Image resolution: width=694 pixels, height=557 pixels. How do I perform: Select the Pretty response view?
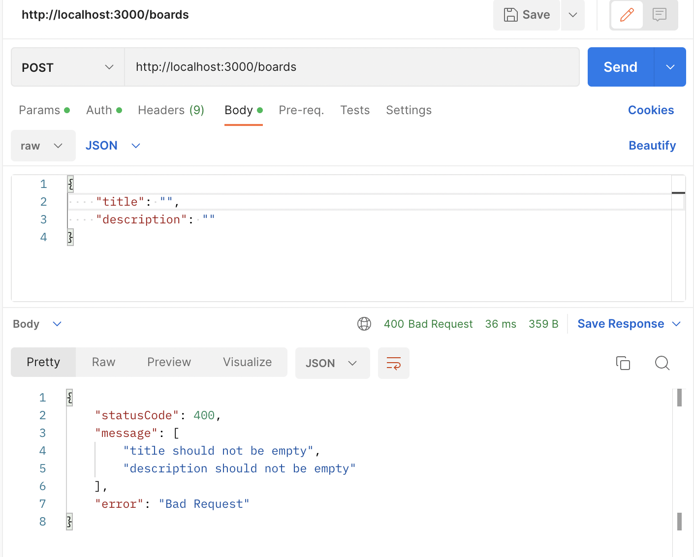coord(43,362)
